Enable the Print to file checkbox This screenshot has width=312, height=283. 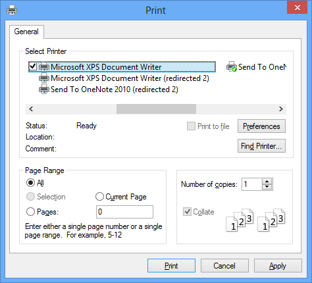pos(191,126)
